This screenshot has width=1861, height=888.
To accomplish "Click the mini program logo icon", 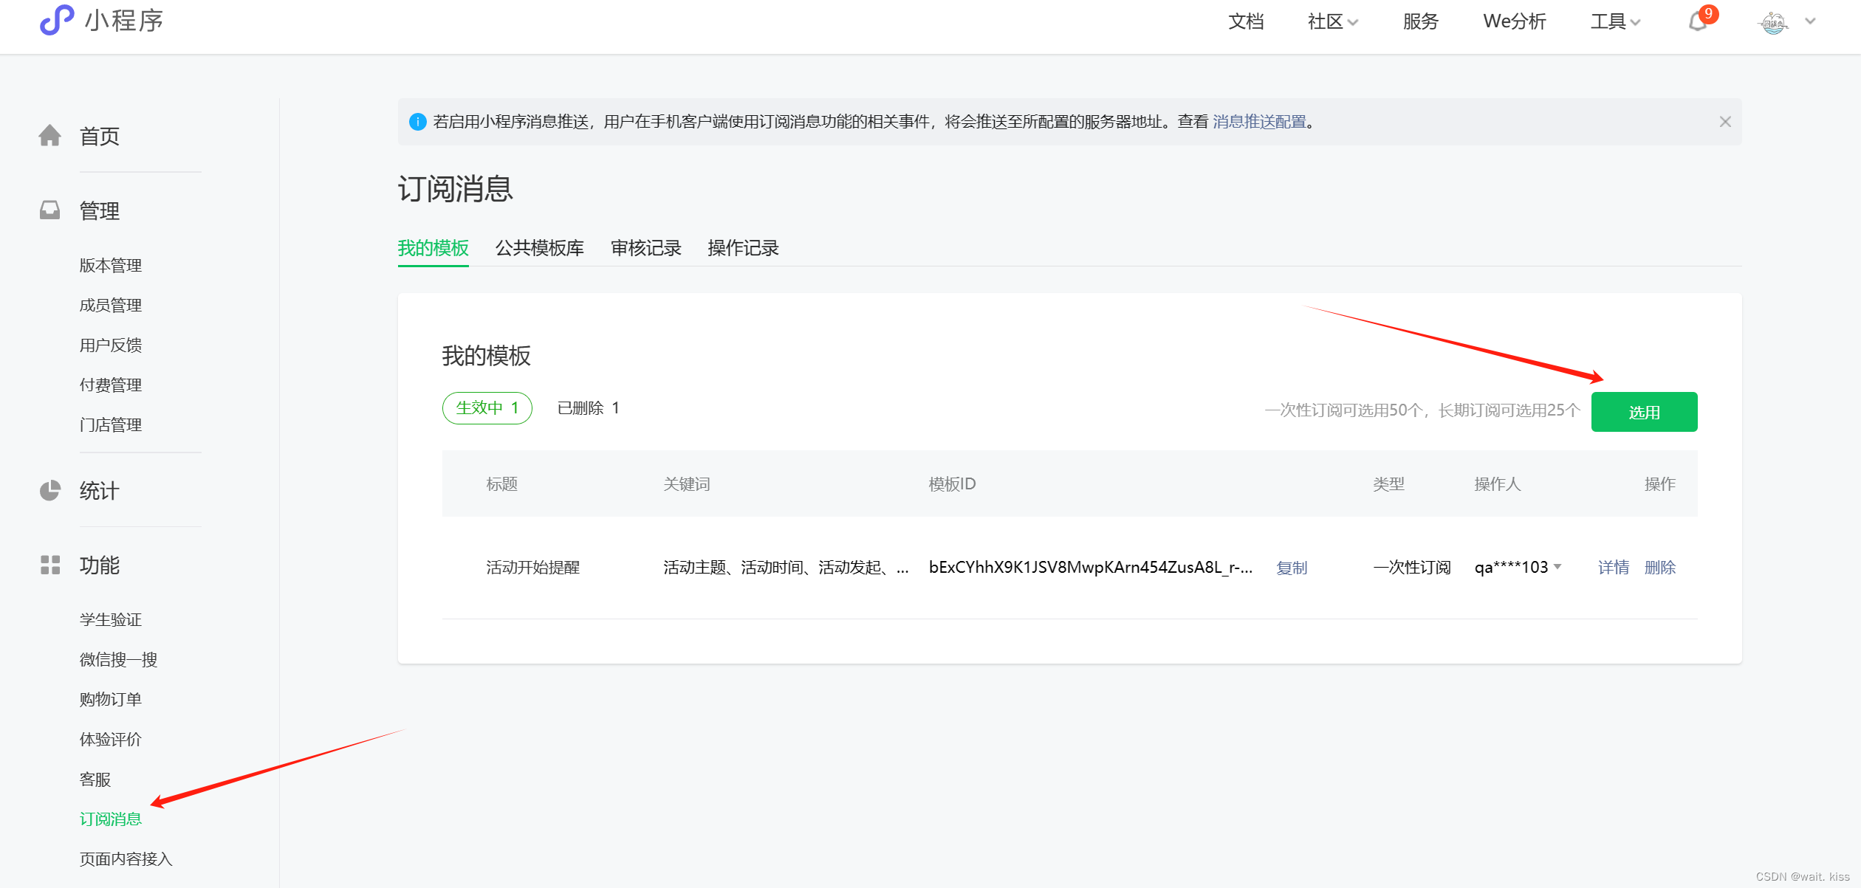I will (56, 20).
